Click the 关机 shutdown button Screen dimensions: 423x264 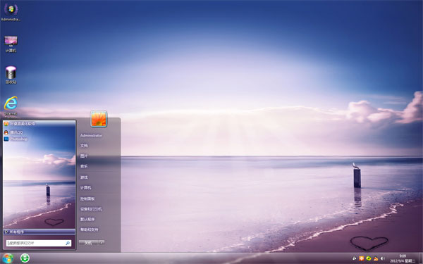88,243
